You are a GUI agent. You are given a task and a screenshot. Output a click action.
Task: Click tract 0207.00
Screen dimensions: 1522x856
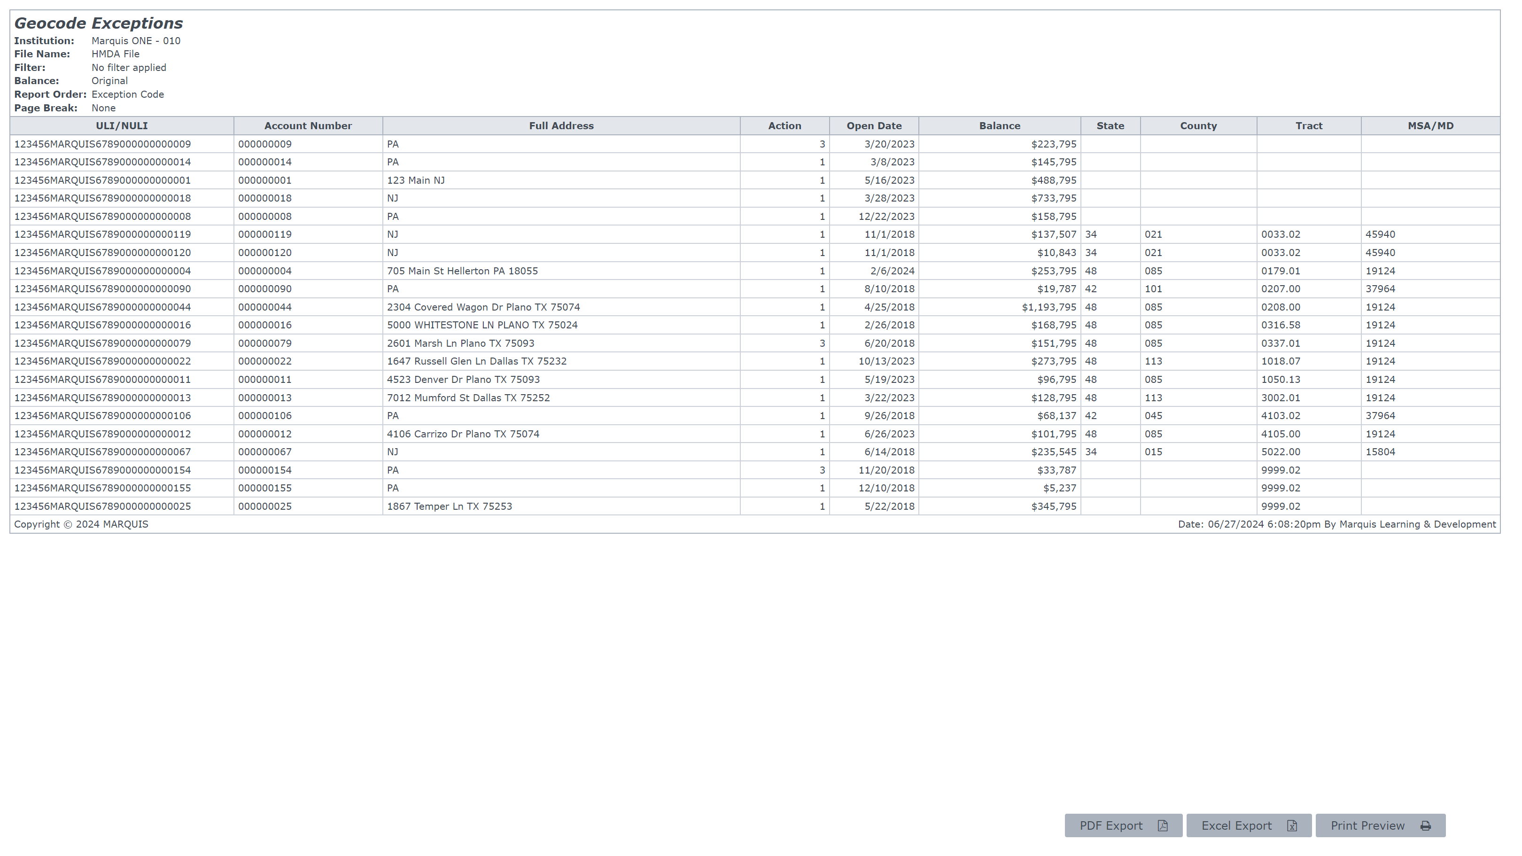1281,289
